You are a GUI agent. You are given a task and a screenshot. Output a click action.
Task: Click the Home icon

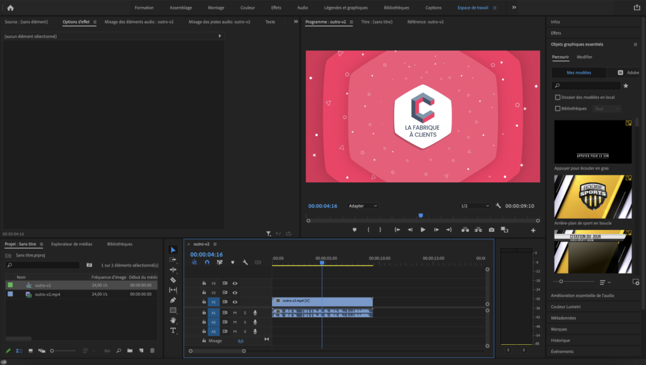10,8
